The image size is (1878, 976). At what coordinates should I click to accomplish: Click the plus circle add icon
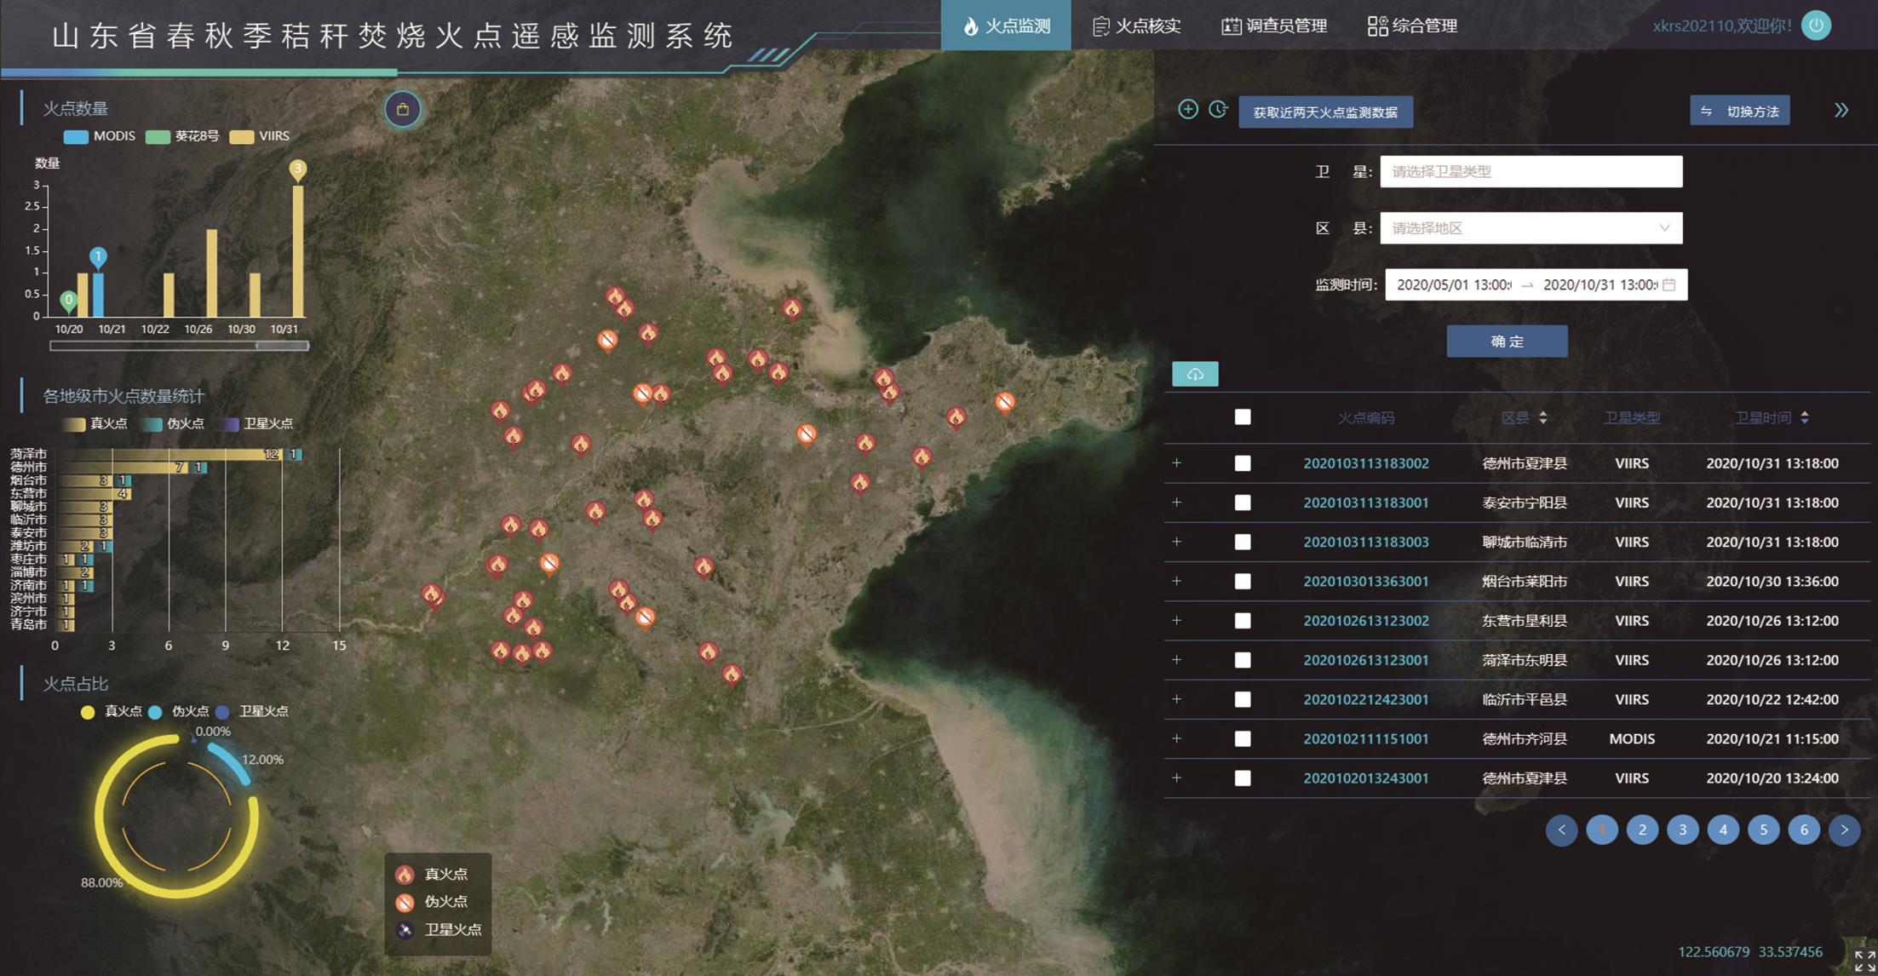pos(1188,109)
